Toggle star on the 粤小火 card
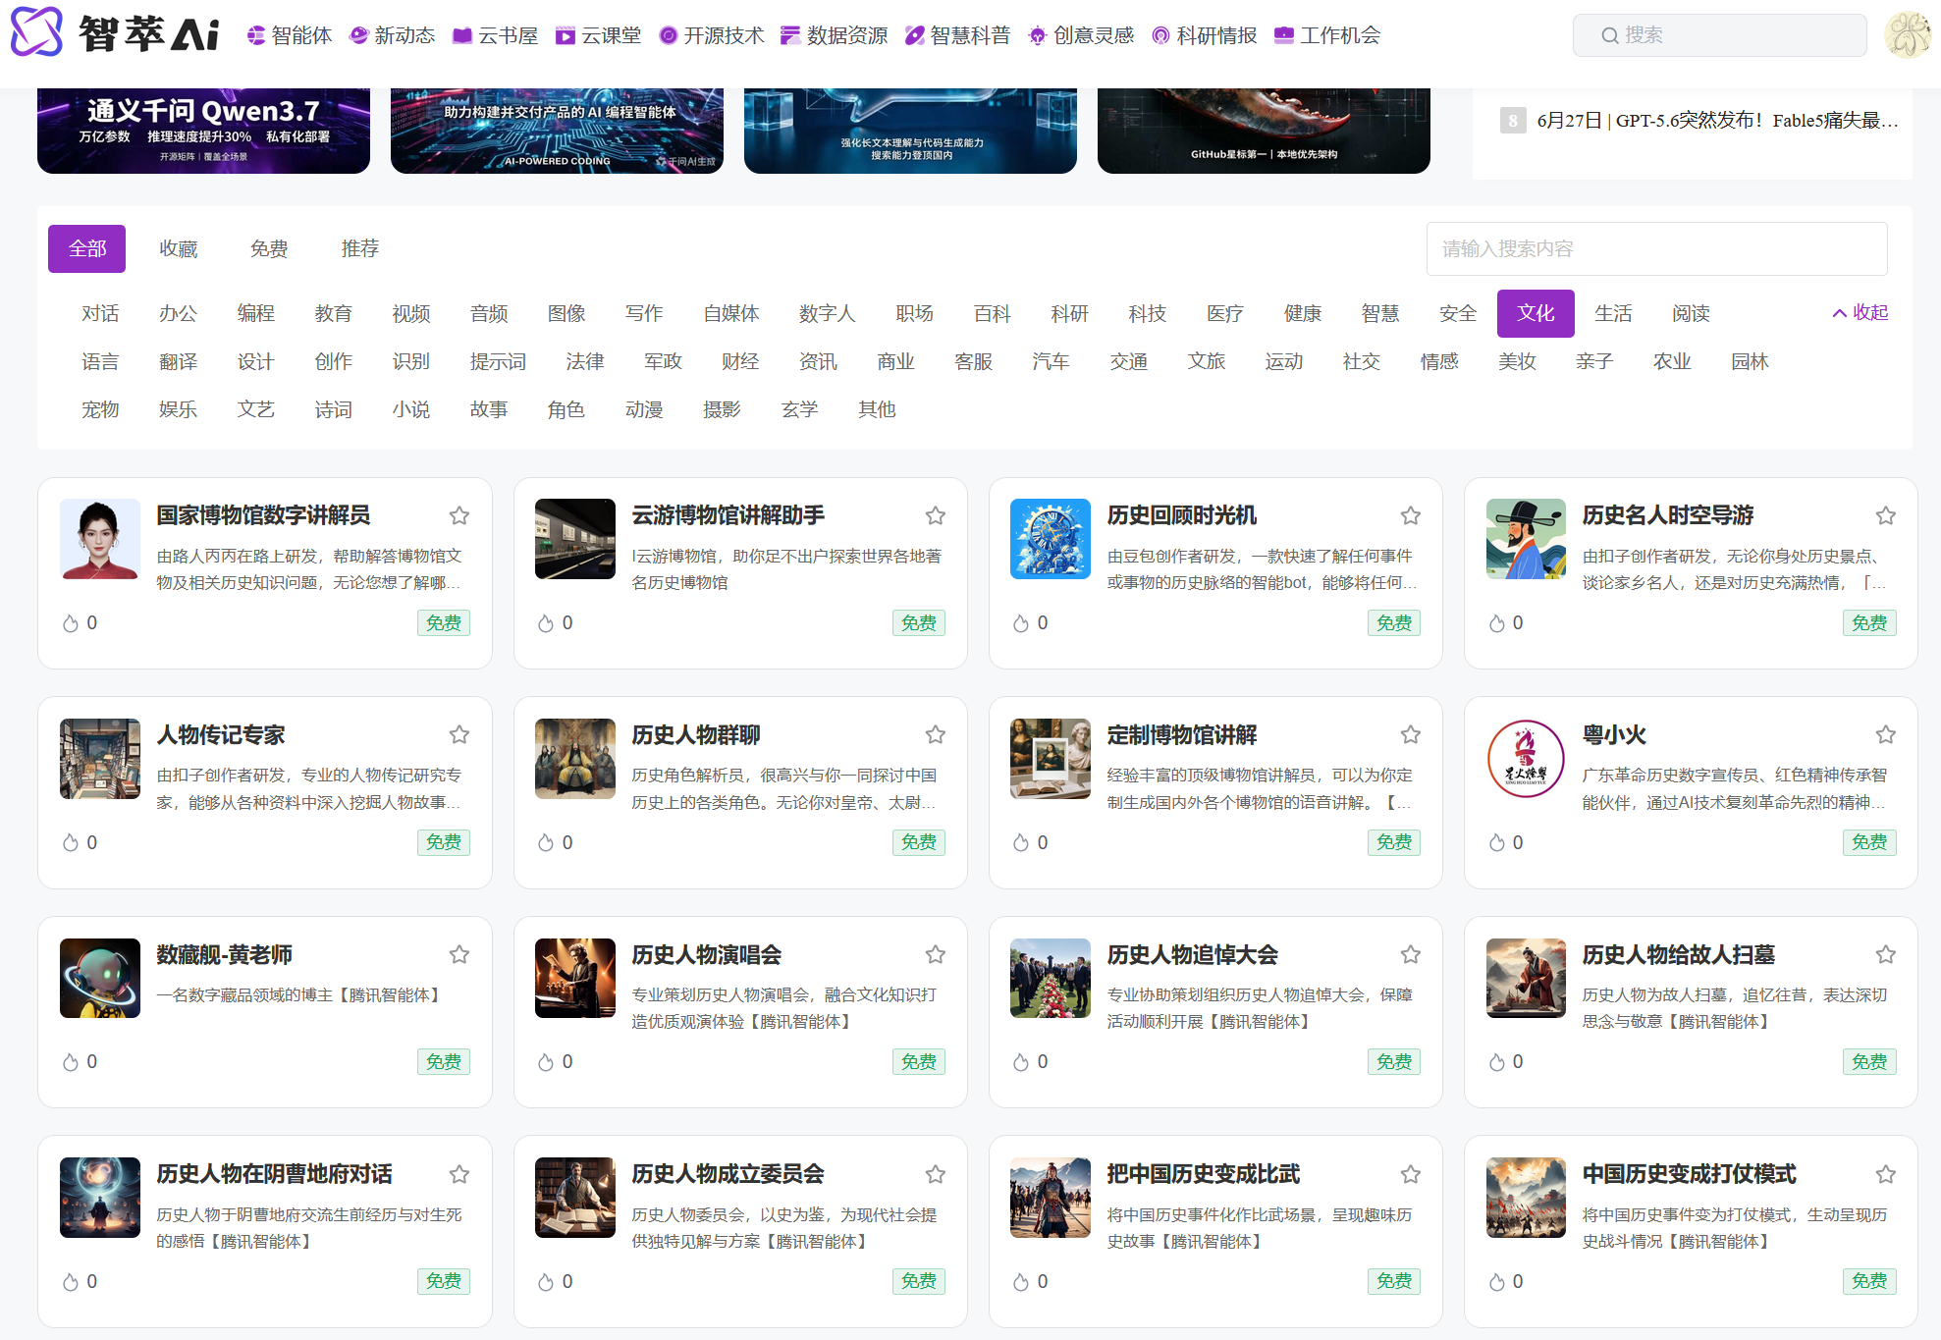Screen dimensions: 1941x1340 tap(1886, 734)
